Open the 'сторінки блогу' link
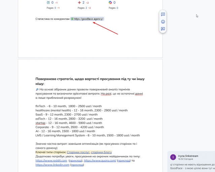 (x=101, y=152)
